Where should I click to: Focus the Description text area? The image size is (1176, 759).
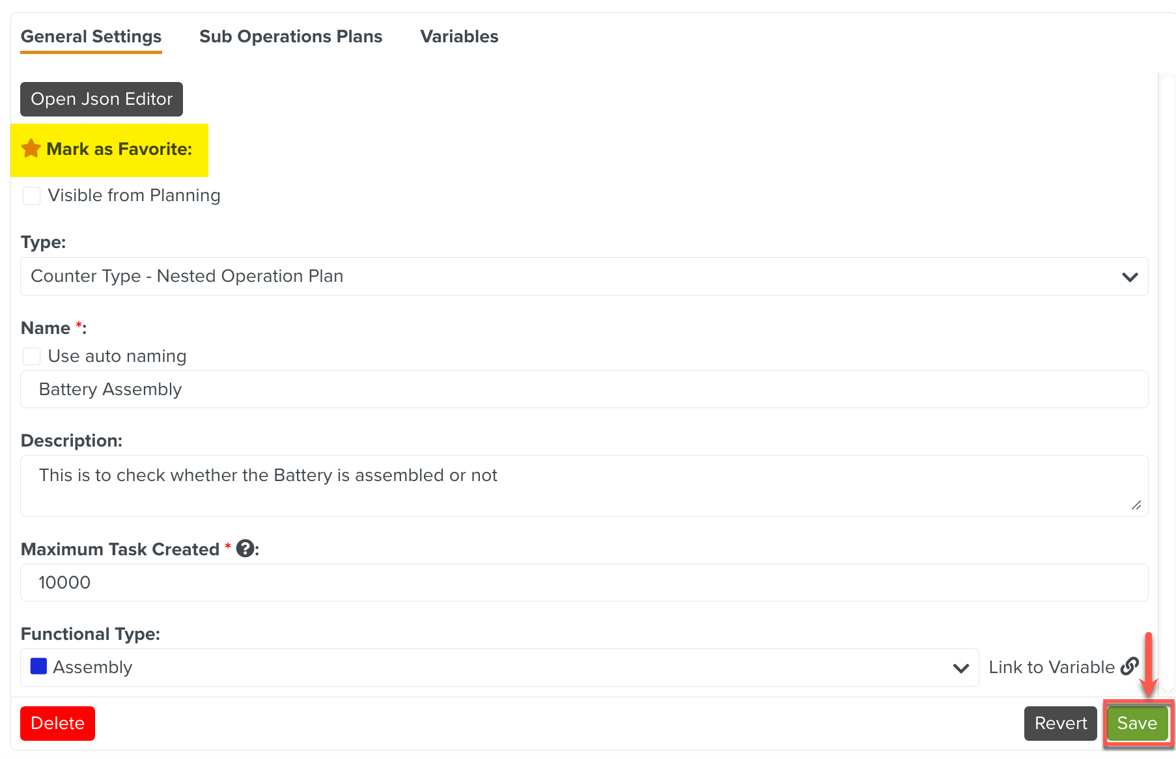pos(583,486)
